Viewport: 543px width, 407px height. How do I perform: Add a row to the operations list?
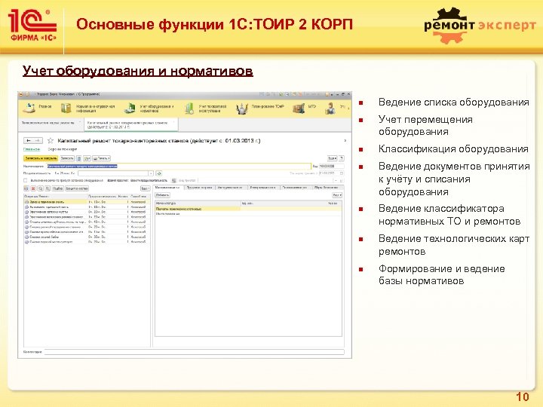[26, 188]
